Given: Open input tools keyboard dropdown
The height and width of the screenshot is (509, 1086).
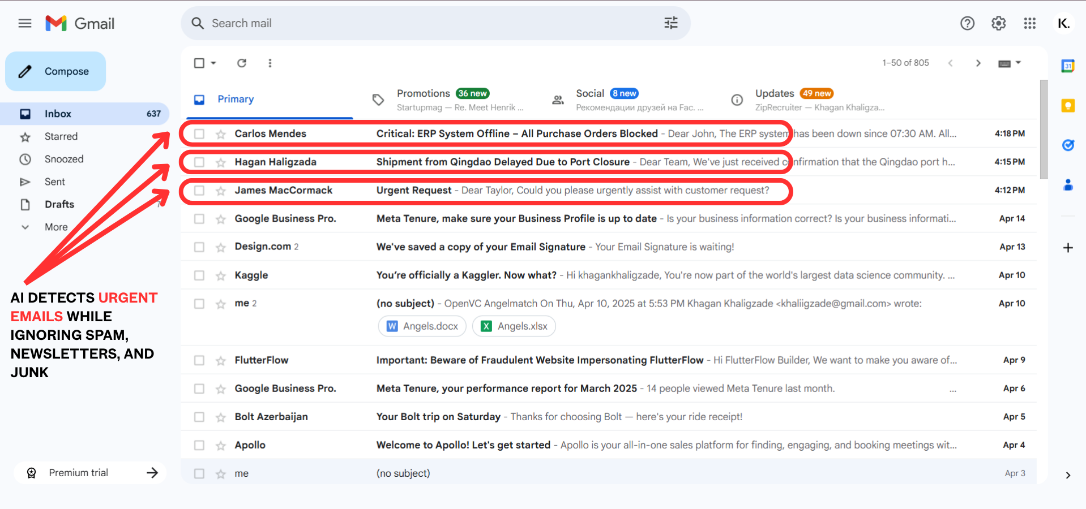Looking at the screenshot, I should pyautogui.click(x=1010, y=63).
